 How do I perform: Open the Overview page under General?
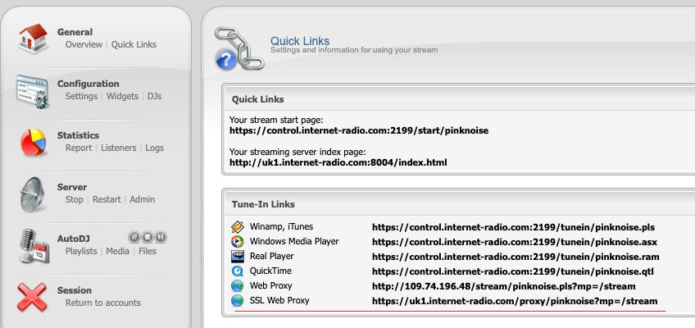click(x=84, y=45)
